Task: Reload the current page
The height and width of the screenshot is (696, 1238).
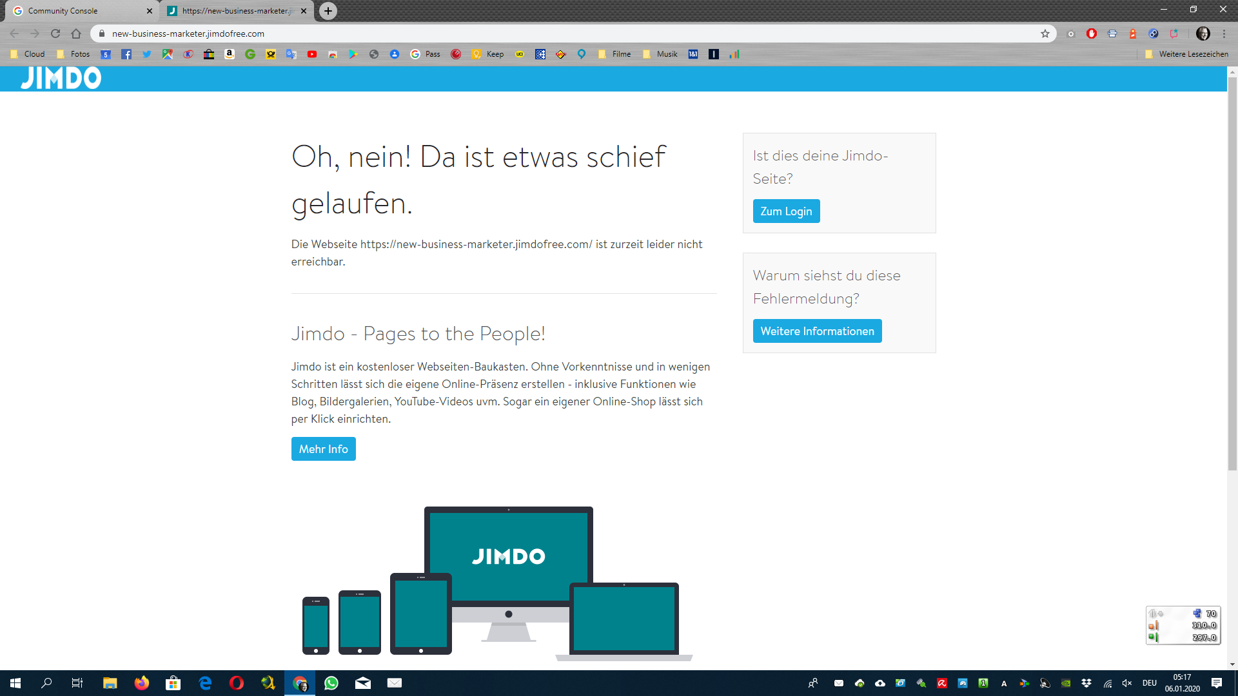Action: tap(55, 34)
